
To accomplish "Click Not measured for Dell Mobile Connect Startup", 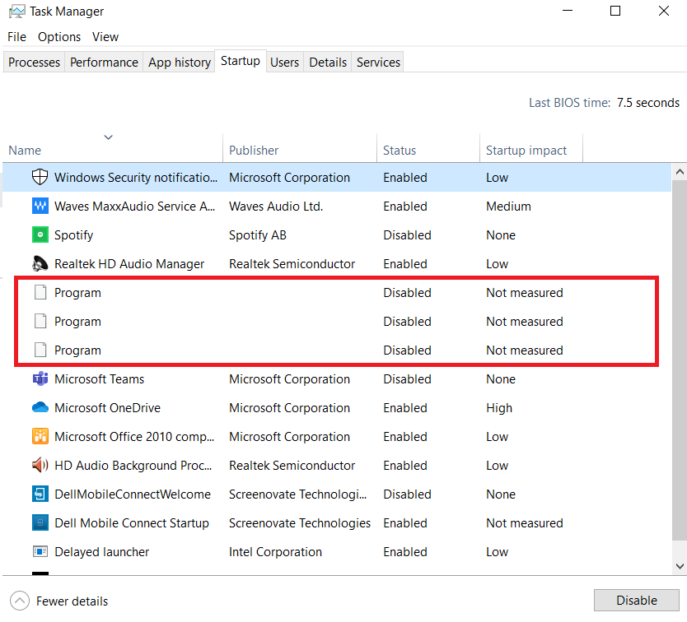I will [x=525, y=522].
